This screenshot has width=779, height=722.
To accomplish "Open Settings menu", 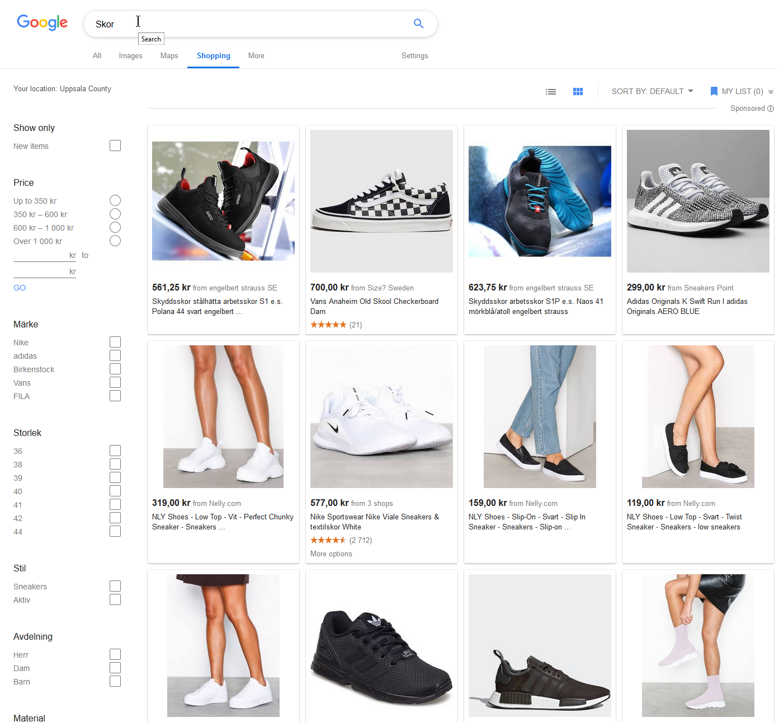I will click(x=414, y=55).
